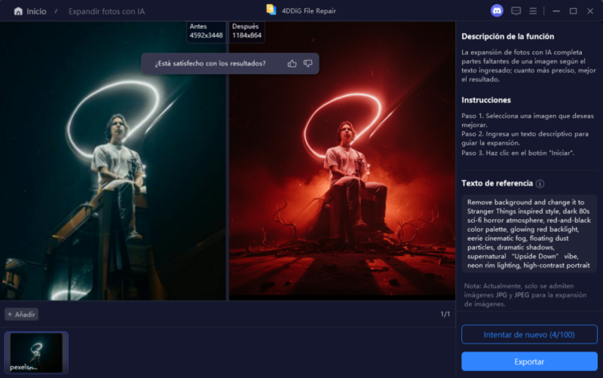Click the Instrucciones heading
This screenshot has height=378, width=603.
486,100
